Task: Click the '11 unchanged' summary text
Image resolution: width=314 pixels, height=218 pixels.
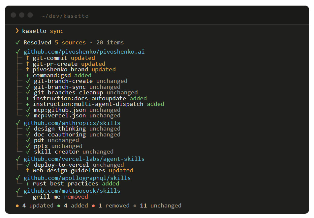Action: (x=161, y=206)
